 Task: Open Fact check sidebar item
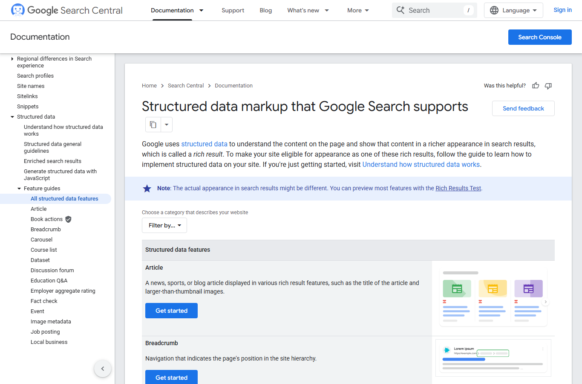[x=44, y=301]
